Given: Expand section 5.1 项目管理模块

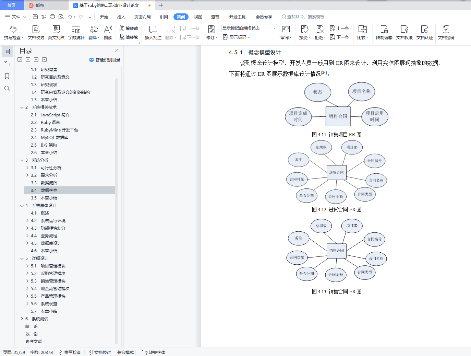Looking at the screenshot, I should 27,266.
